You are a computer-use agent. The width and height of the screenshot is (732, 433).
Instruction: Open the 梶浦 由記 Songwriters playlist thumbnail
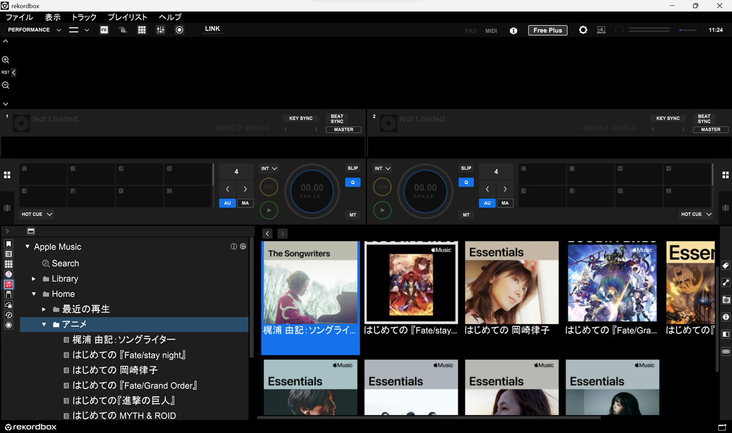[311, 298]
